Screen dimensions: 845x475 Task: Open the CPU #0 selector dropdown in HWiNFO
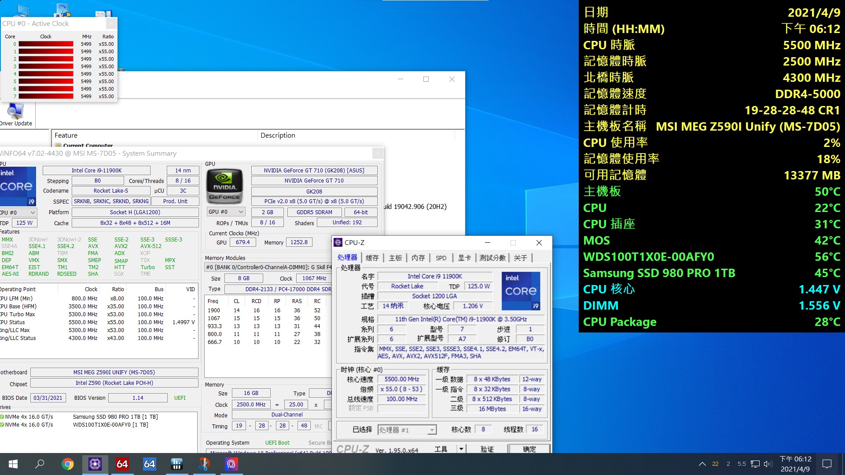coord(18,212)
